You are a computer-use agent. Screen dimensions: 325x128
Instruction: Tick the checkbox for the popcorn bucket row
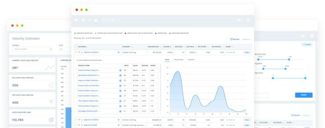pos(76,125)
